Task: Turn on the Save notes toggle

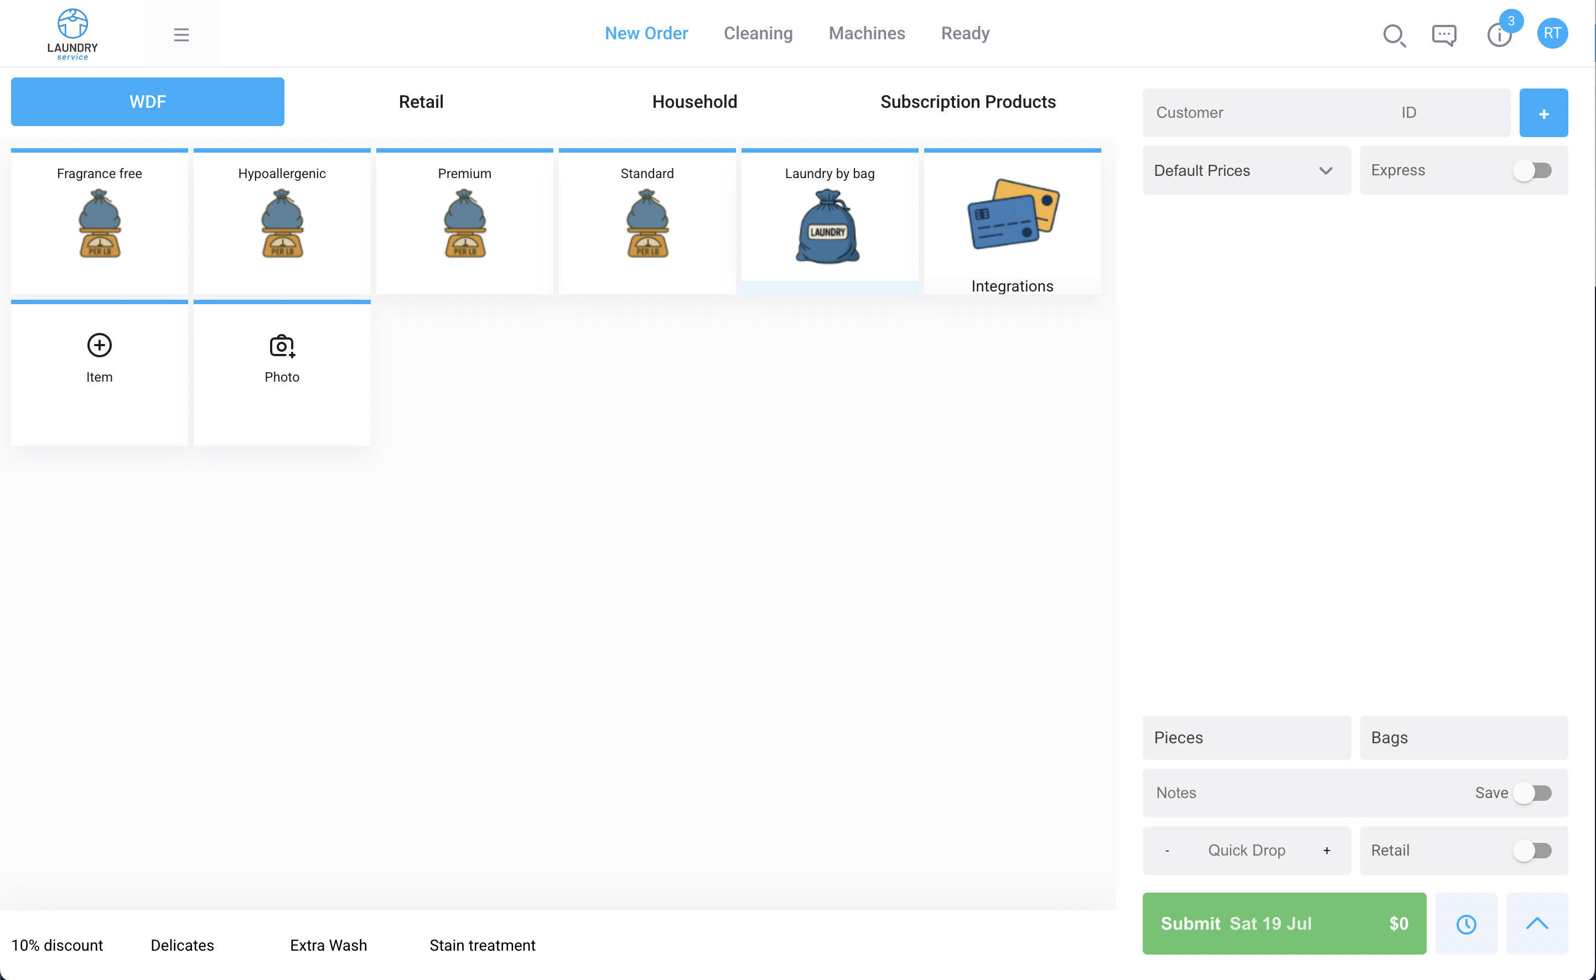Action: pos(1533,793)
